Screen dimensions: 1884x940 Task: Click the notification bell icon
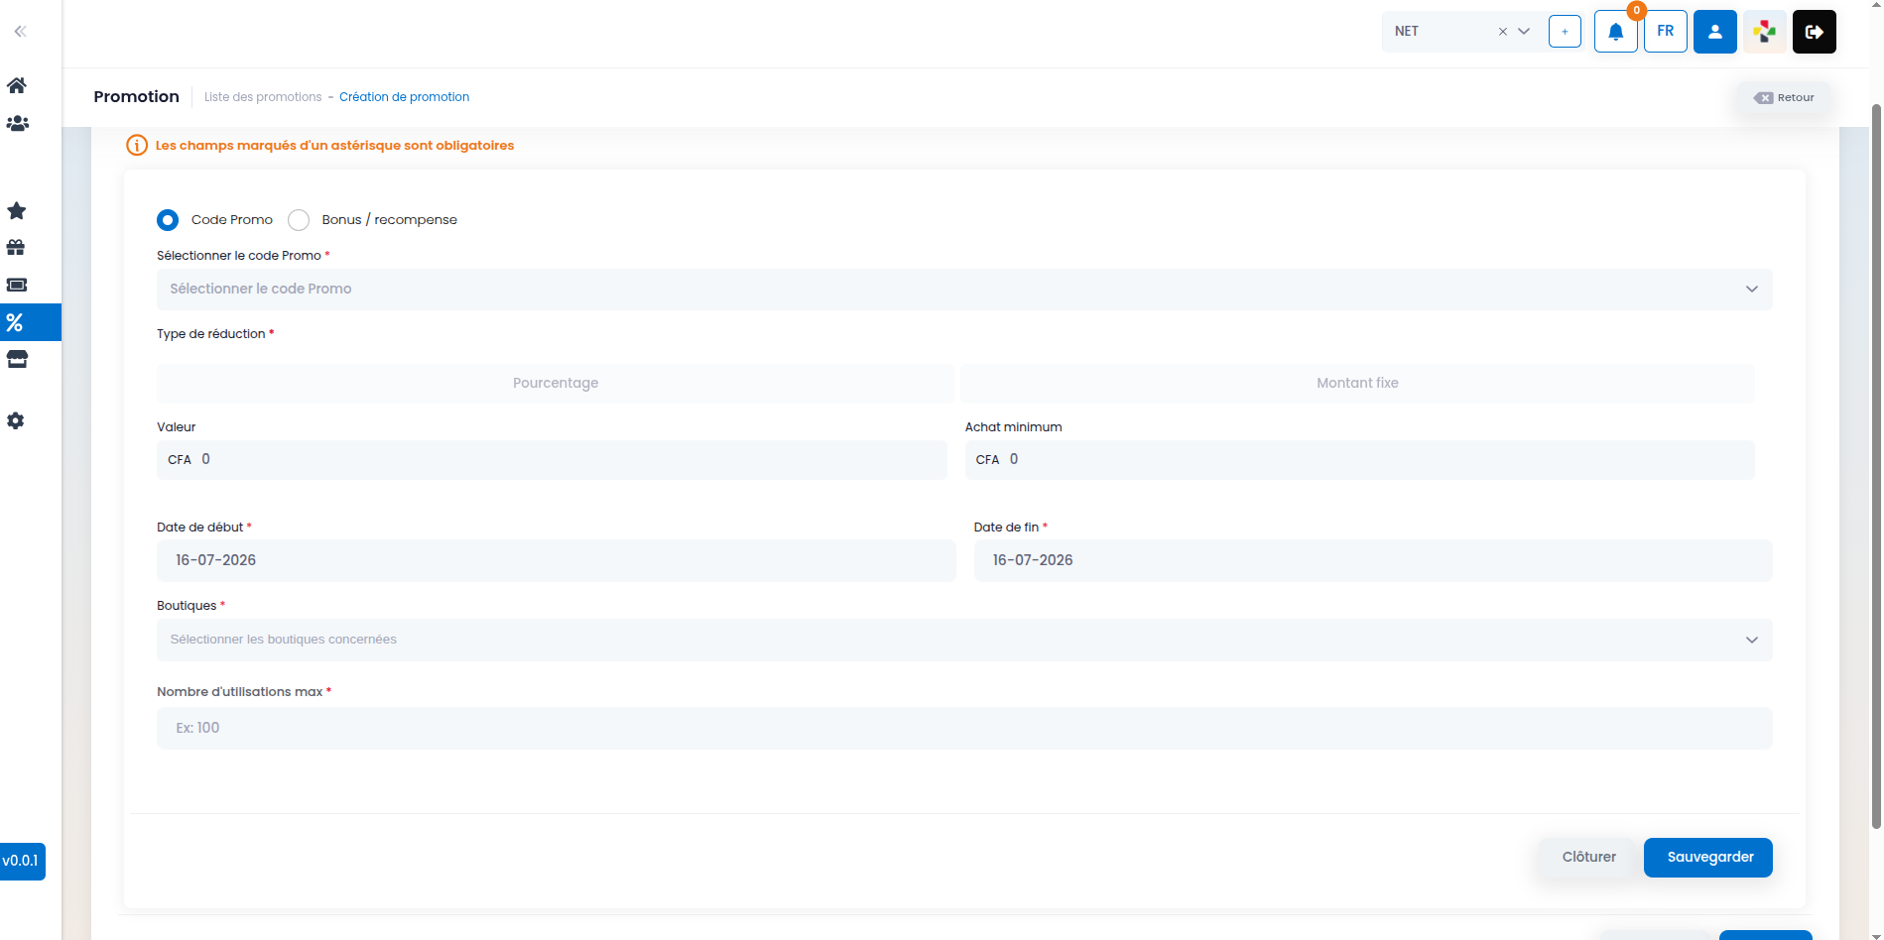click(x=1616, y=32)
